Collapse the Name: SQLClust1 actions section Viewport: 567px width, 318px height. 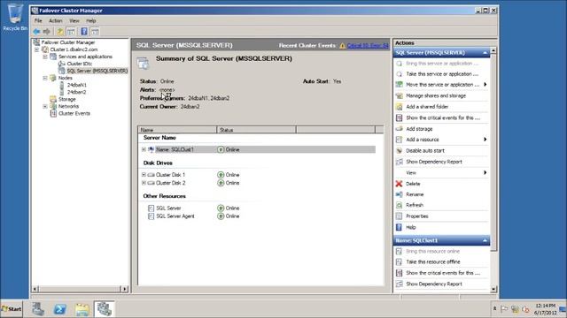coord(485,241)
